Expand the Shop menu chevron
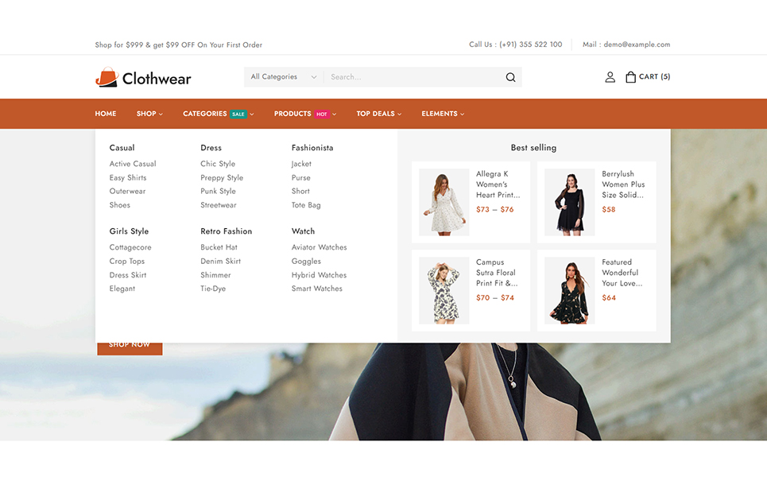767x477 pixels. click(161, 114)
